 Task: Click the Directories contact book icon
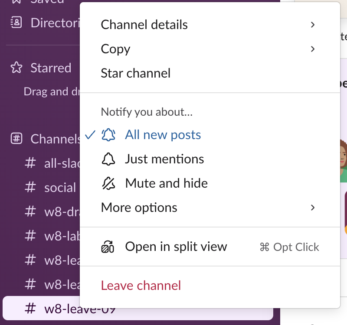[16, 23]
